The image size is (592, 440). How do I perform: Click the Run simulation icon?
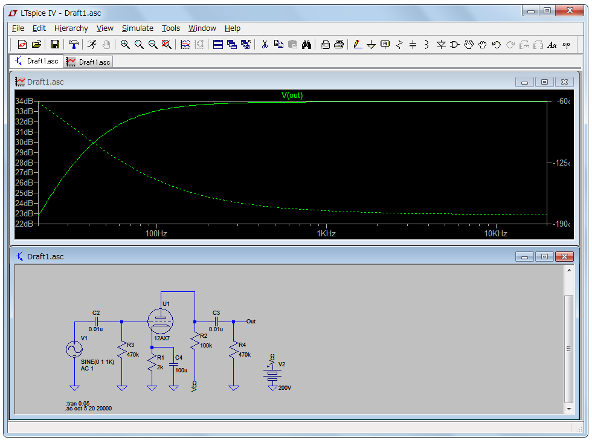pyautogui.click(x=91, y=44)
